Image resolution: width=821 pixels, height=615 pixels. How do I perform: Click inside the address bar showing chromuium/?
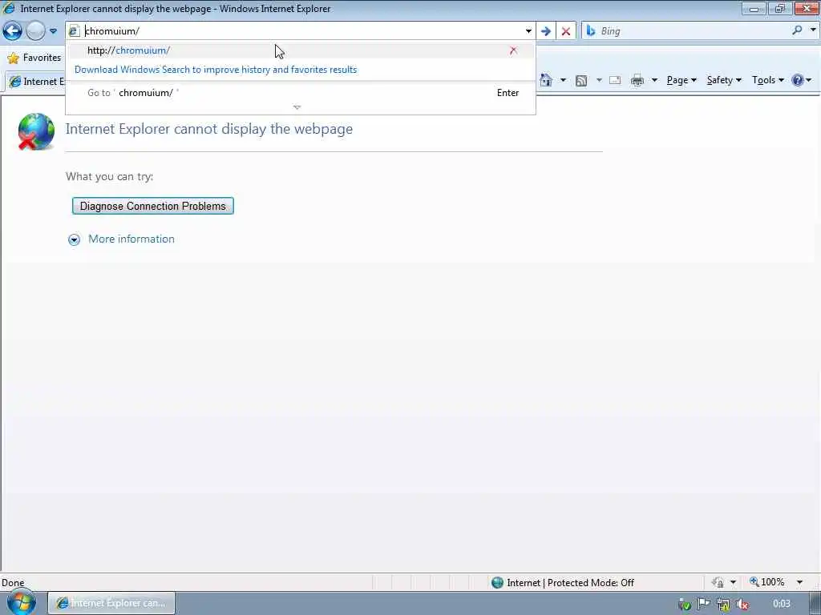(302, 31)
